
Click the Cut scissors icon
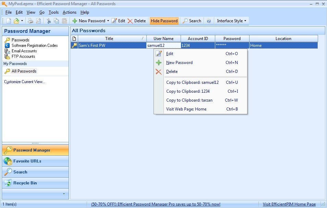[x=49, y=21]
